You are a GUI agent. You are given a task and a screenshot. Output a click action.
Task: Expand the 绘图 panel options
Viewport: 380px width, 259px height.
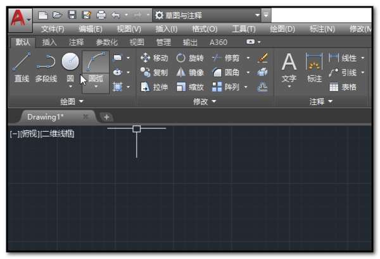[72, 101]
